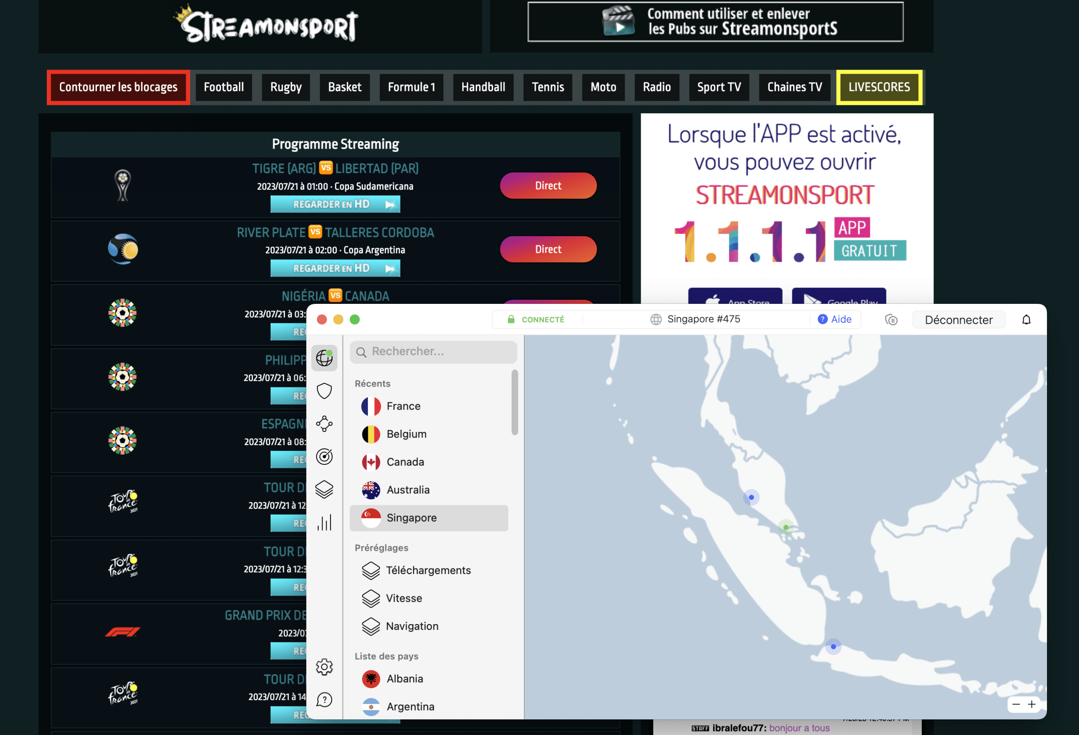The height and width of the screenshot is (735, 1079).
Task: Open the Sport TV menu tab
Action: coord(719,87)
